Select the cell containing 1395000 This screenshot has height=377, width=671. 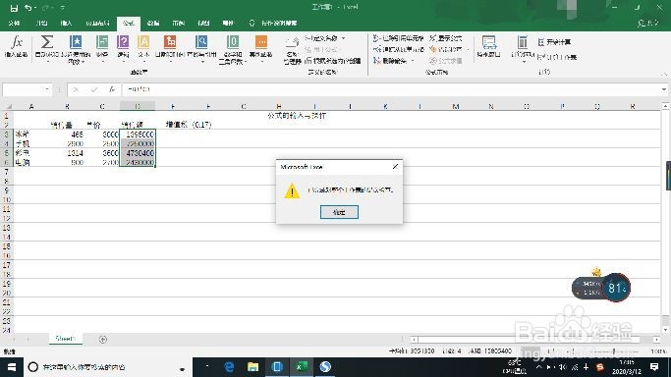point(138,135)
